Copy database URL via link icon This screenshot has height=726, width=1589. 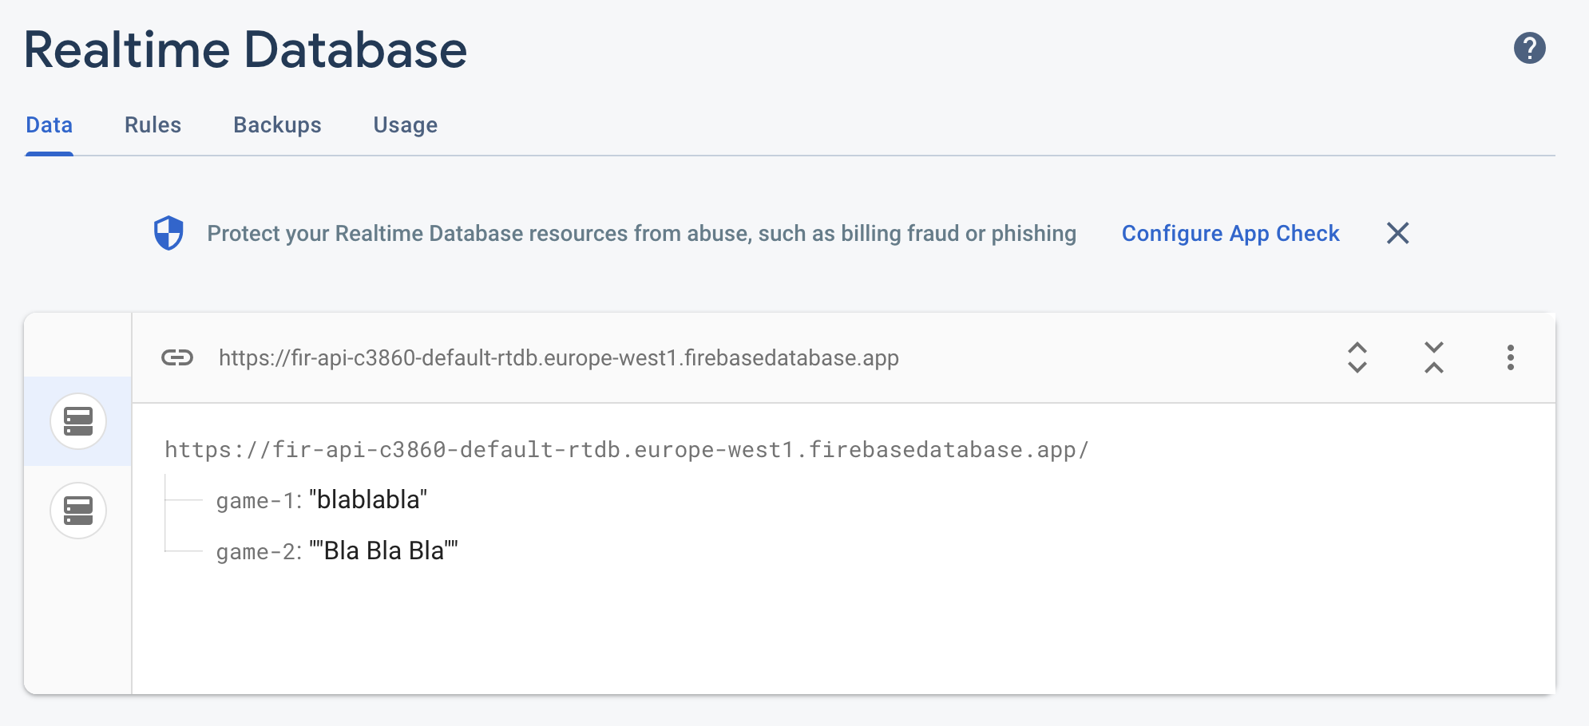pos(177,357)
